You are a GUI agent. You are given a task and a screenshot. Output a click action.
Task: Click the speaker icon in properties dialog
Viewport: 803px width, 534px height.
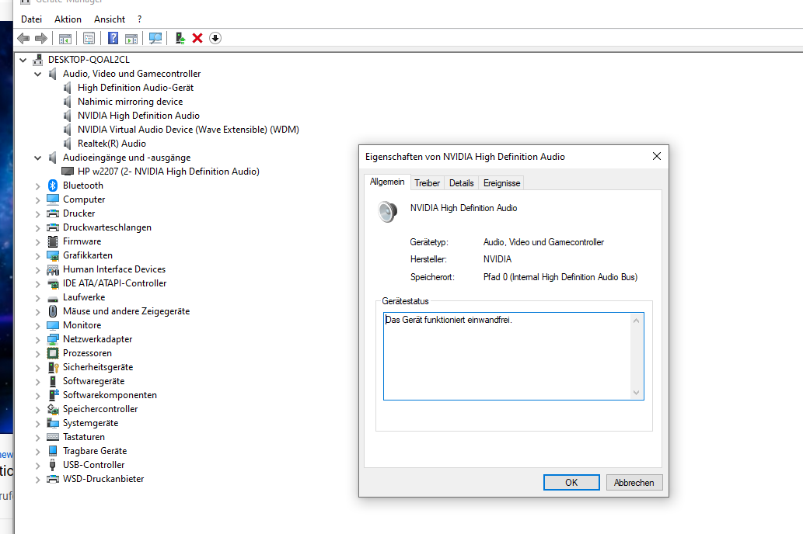tap(387, 211)
